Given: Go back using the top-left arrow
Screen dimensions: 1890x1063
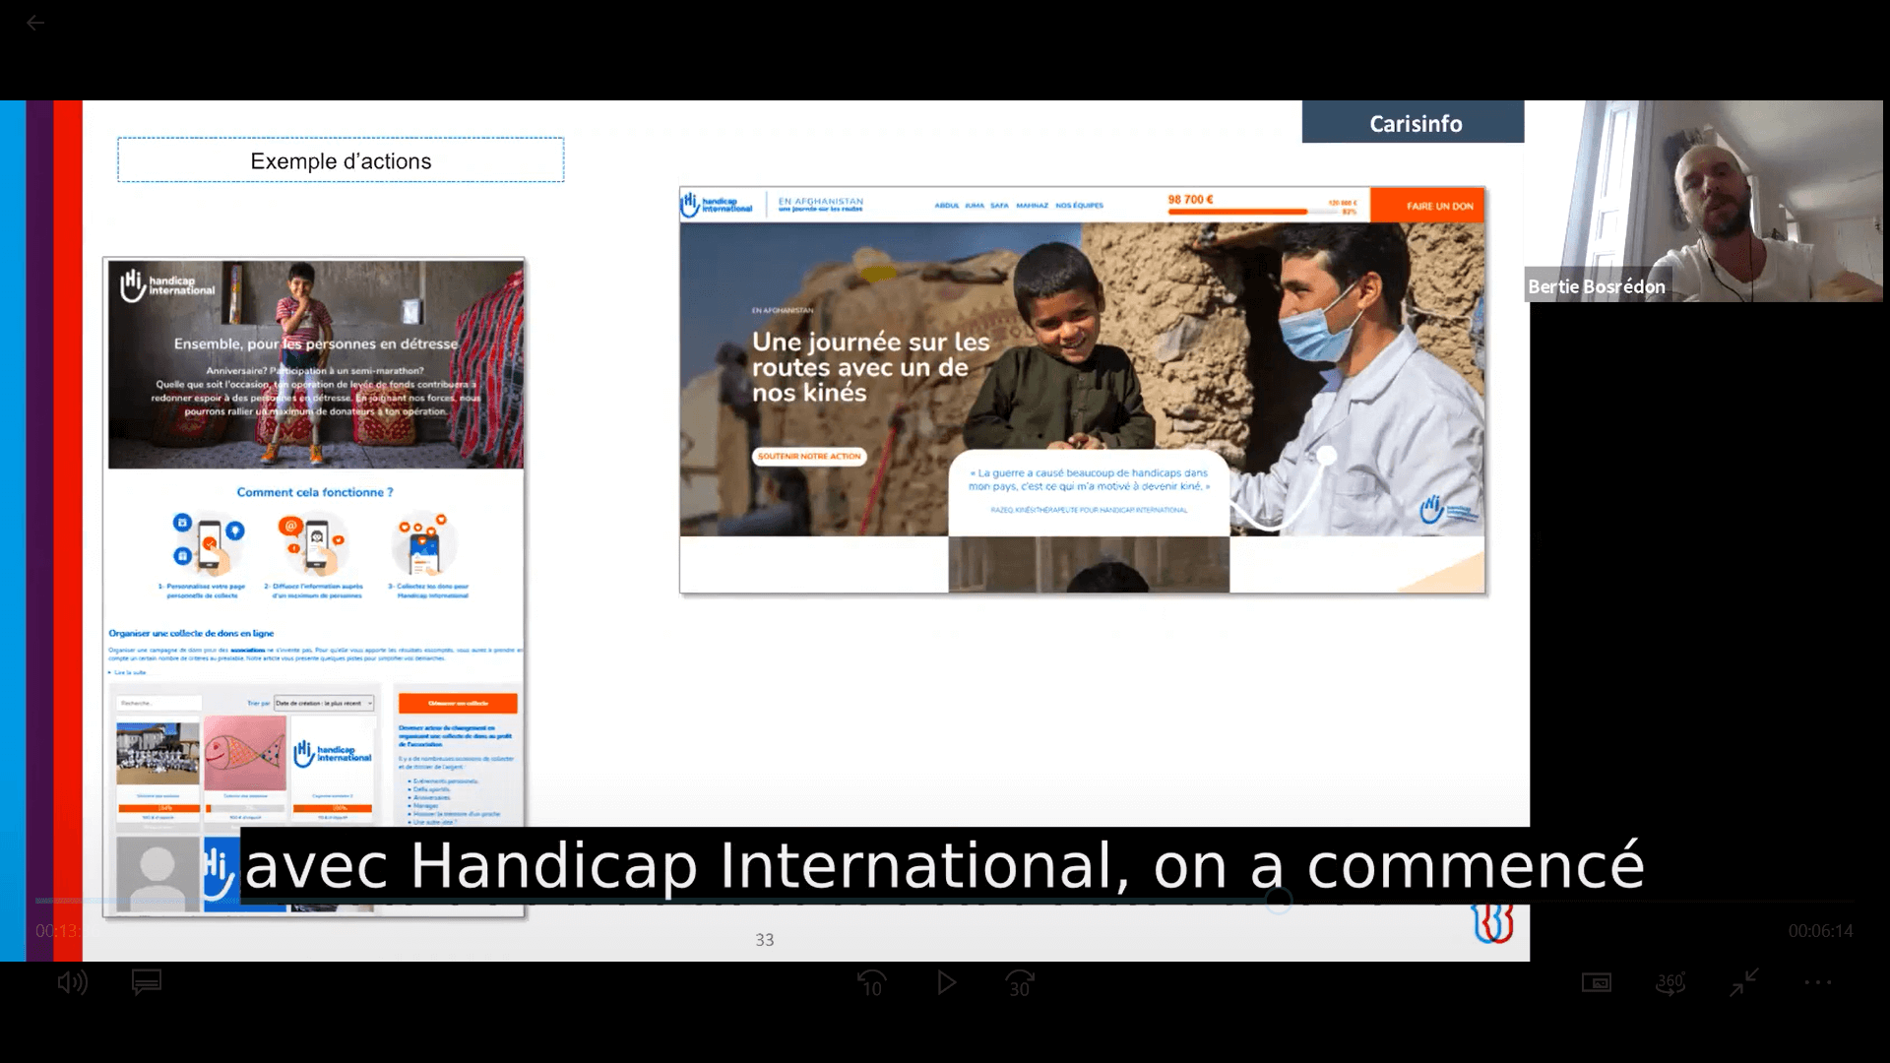Looking at the screenshot, I should click(35, 23).
